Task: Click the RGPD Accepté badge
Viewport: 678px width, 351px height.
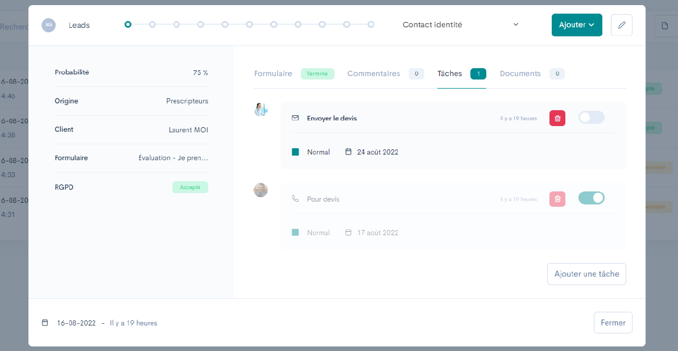Action: tap(190, 187)
